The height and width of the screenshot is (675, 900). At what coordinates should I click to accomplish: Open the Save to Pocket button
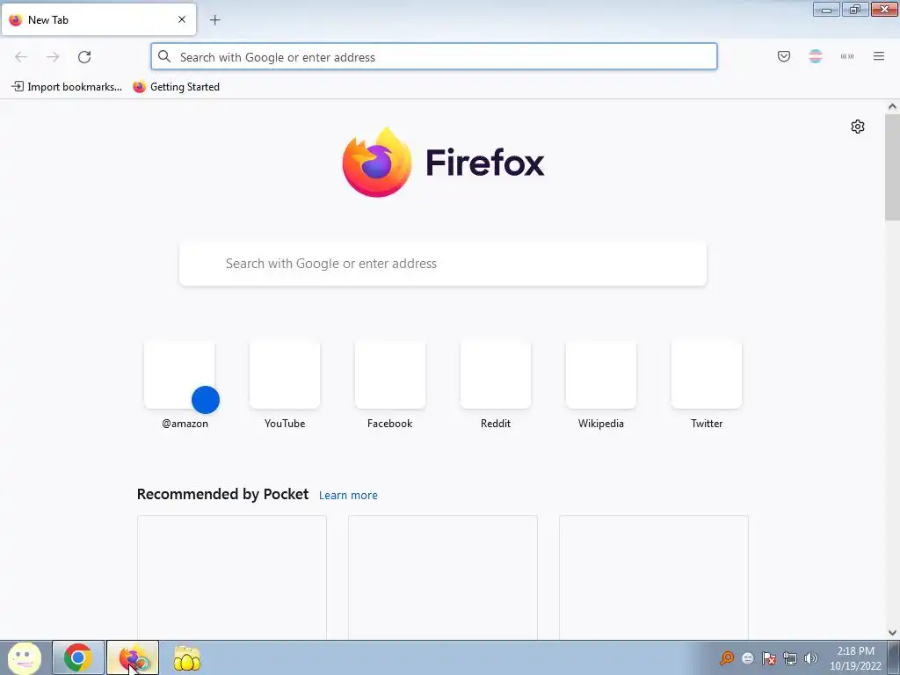pos(783,56)
